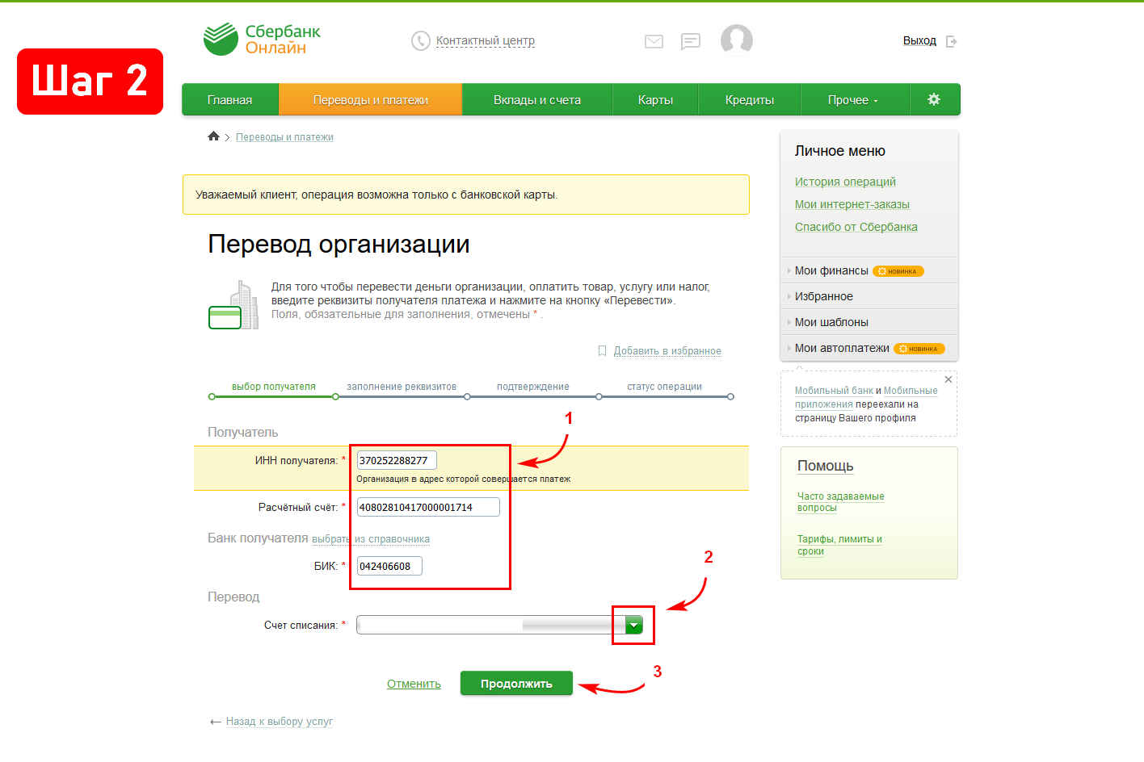Click the logout door icon
1144x762 pixels.
pyautogui.click(x=952, y=41)
